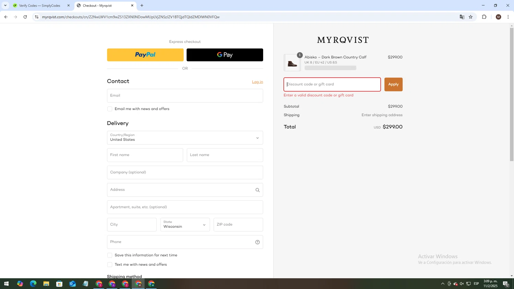Focus the Company (optional) field

tap(185, 172)
